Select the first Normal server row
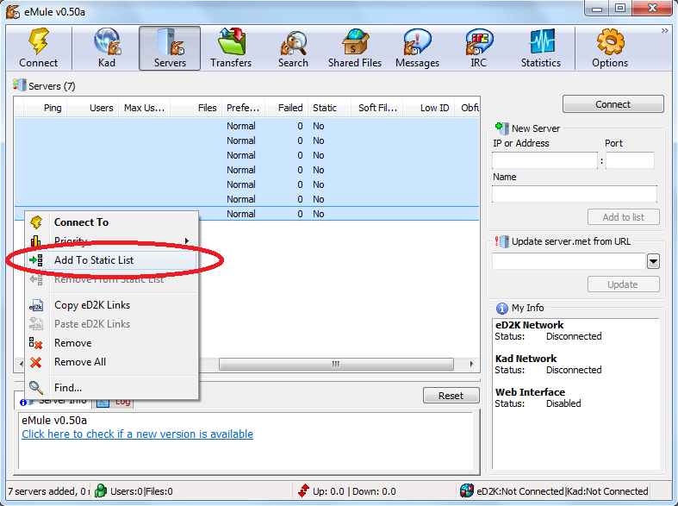 pos(246,126)
